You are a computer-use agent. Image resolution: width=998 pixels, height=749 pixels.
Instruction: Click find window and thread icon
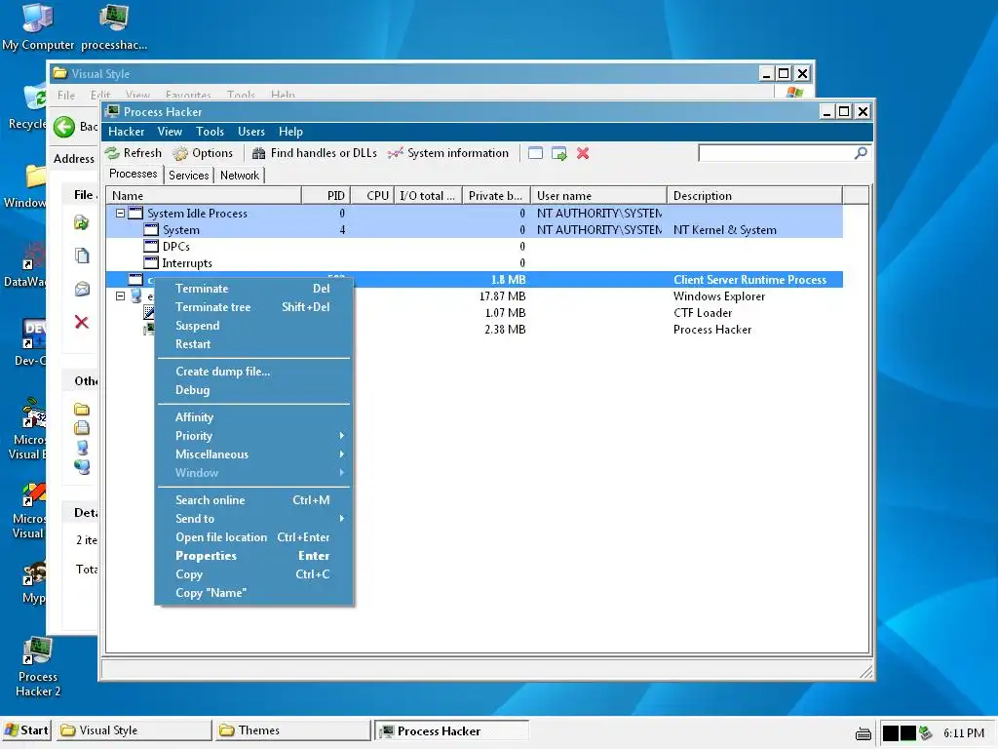558,153
